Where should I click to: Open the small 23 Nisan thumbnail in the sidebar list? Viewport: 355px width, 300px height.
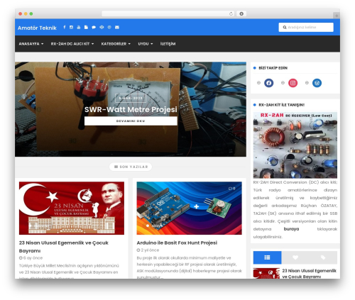[x=266, y=273]
